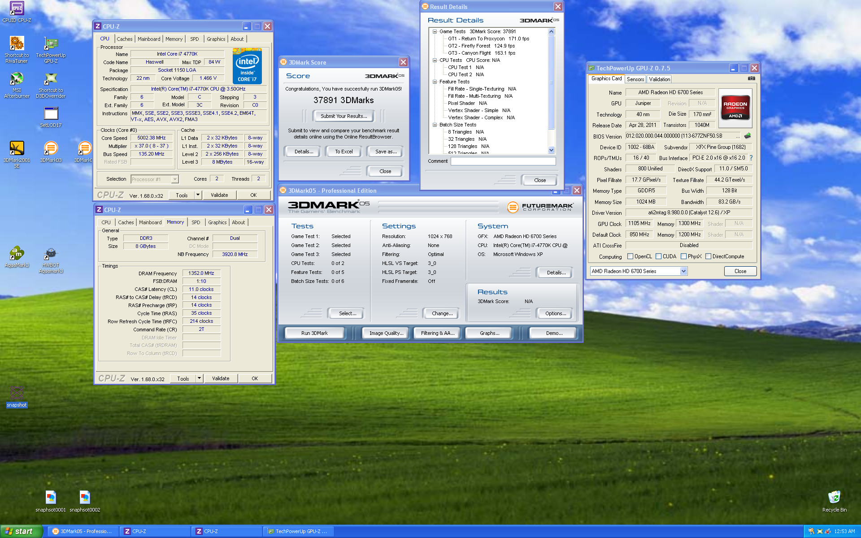Launch the 3DMark03 desktop icon
This screenshot has height=538, width=861.
51,152
